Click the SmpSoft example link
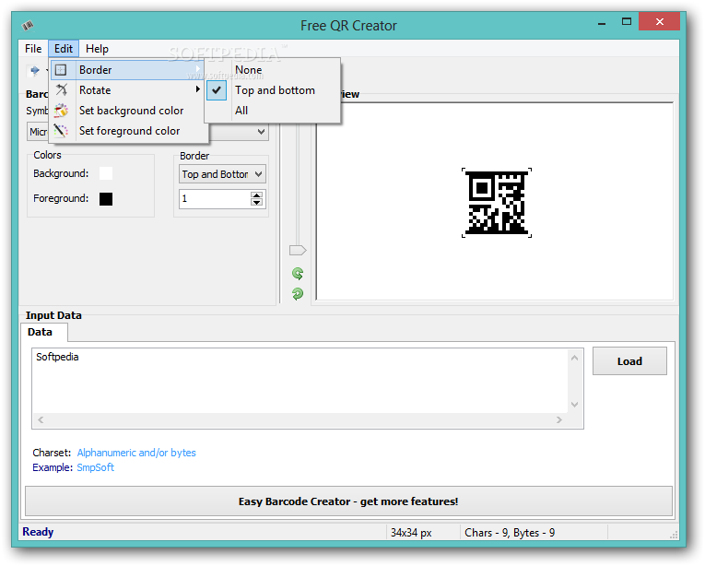Viewport: 705px width, 566px height. point(95,467)
